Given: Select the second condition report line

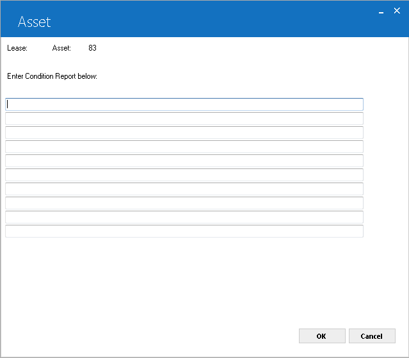Looking at the screenshot, I should (184, 118).
